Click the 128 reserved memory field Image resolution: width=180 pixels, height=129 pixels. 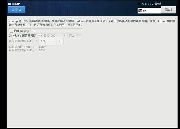pos(44,41)
